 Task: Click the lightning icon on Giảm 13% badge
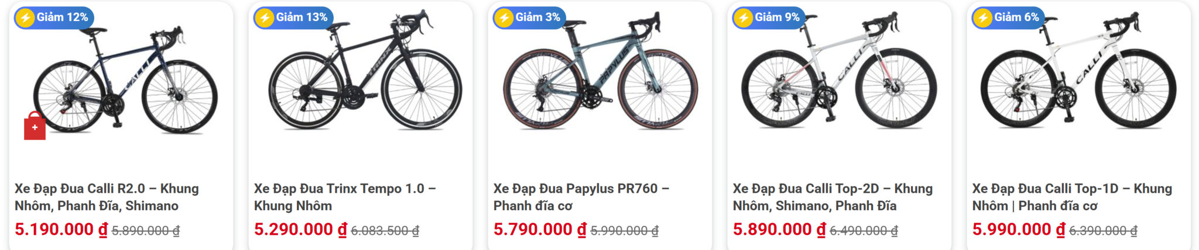265,18
